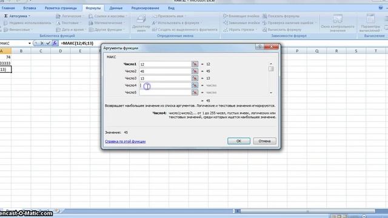Switch to the Рецензирование ribbon tab
The image size is (388, 218).
tap(145, 8)
